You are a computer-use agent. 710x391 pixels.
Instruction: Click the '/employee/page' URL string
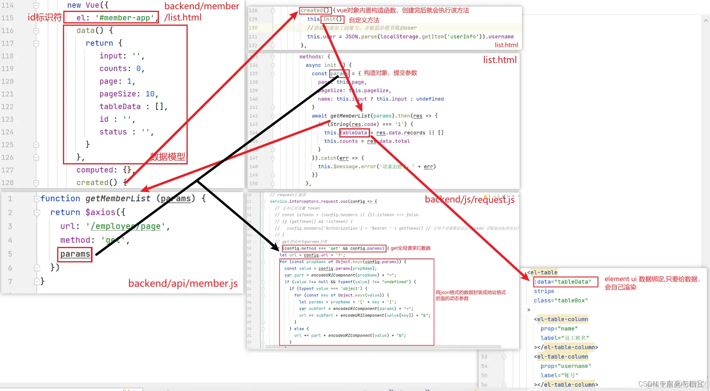(x=125, y=226)
